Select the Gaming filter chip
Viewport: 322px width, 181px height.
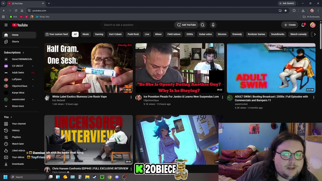click(x=99, y=34)
